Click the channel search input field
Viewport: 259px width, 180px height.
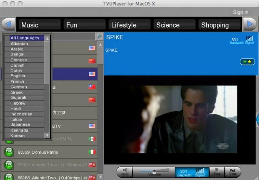click(74, 36)
